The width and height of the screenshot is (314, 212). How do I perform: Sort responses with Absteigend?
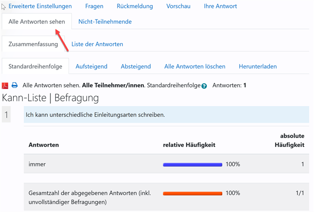tap(135, 66)
